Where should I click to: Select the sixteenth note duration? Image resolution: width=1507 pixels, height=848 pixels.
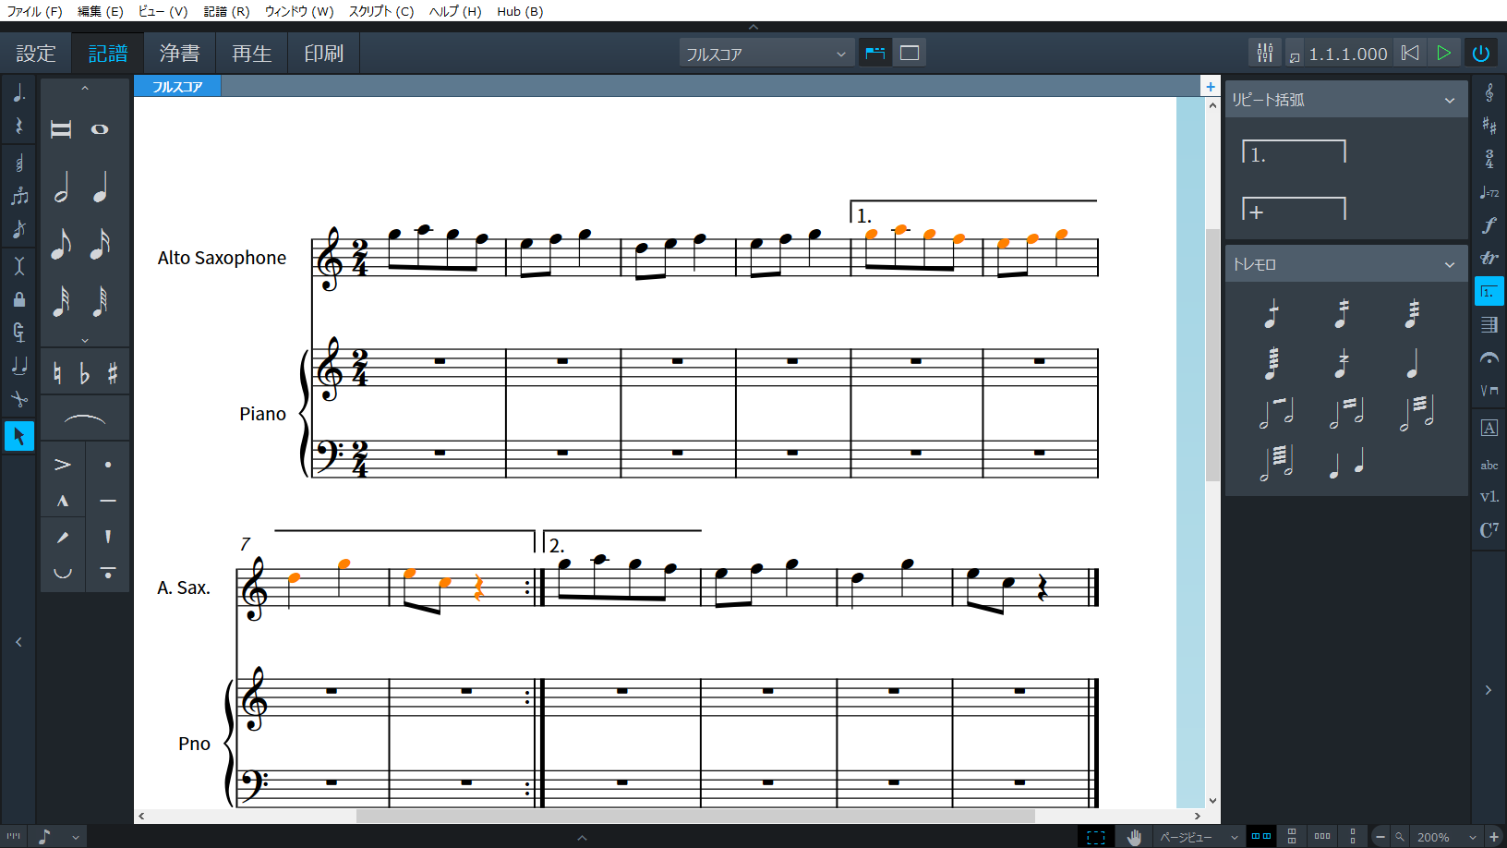100,244
